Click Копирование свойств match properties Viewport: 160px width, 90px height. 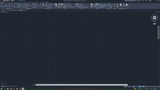92,5
